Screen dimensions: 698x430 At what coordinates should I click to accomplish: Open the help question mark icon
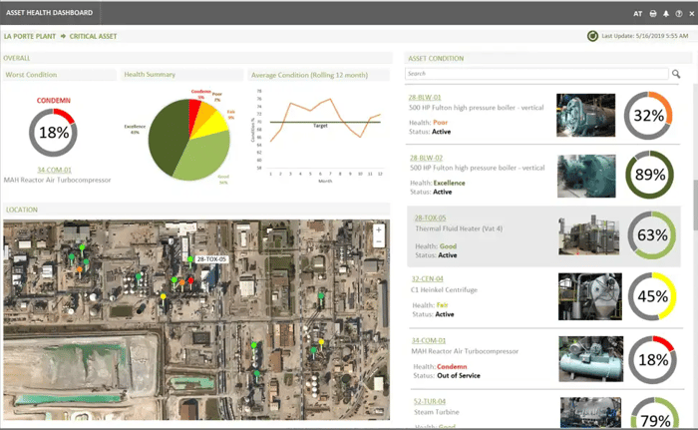click(678, 13)
